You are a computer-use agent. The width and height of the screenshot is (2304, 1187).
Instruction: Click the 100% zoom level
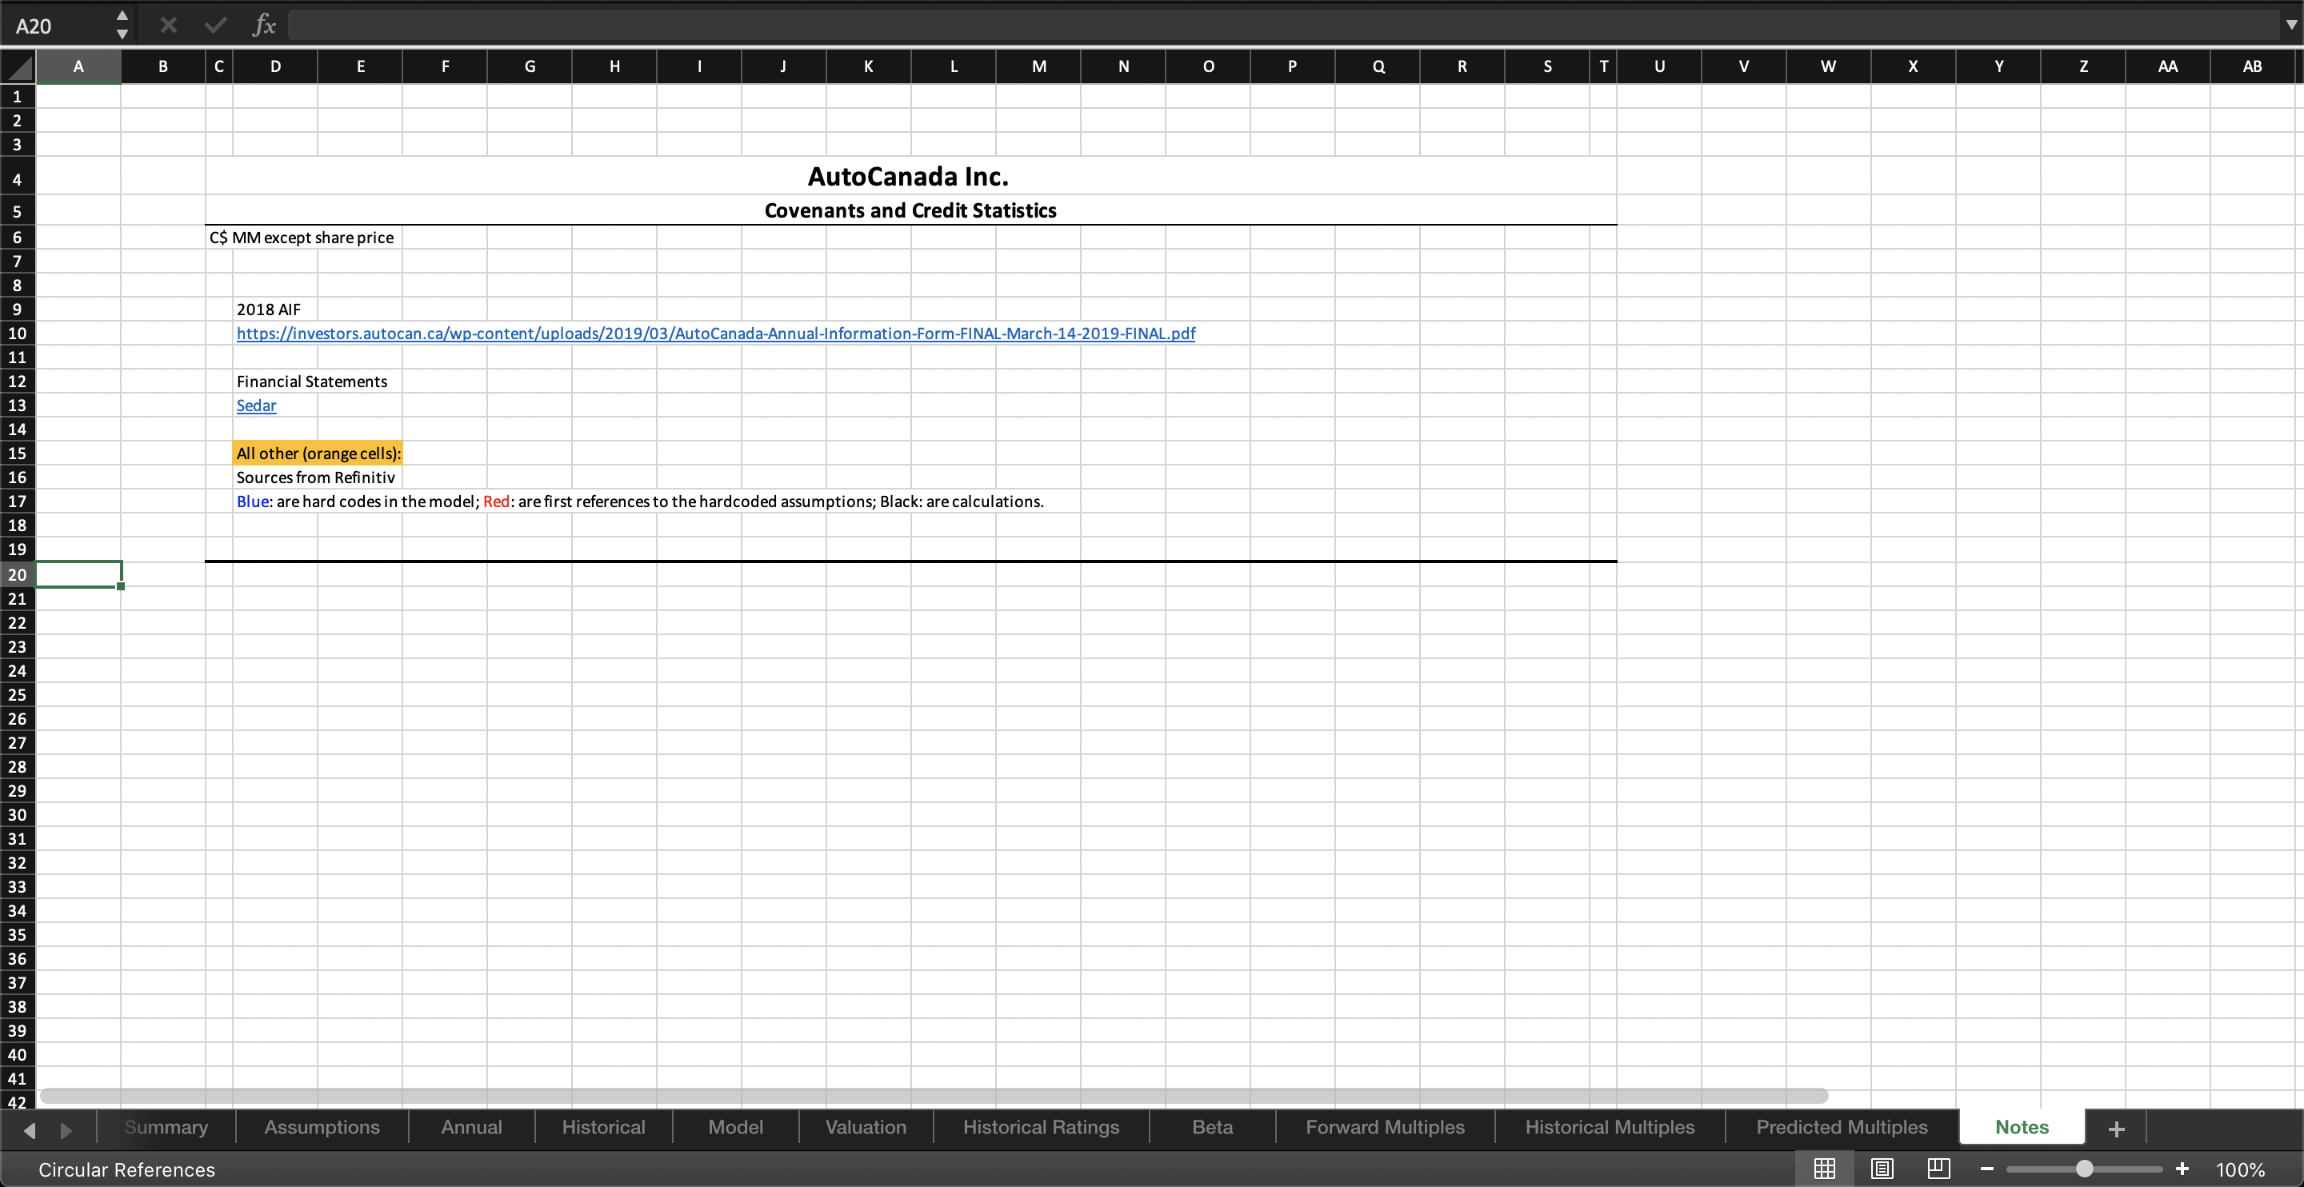click(x=2240, y=1169)
